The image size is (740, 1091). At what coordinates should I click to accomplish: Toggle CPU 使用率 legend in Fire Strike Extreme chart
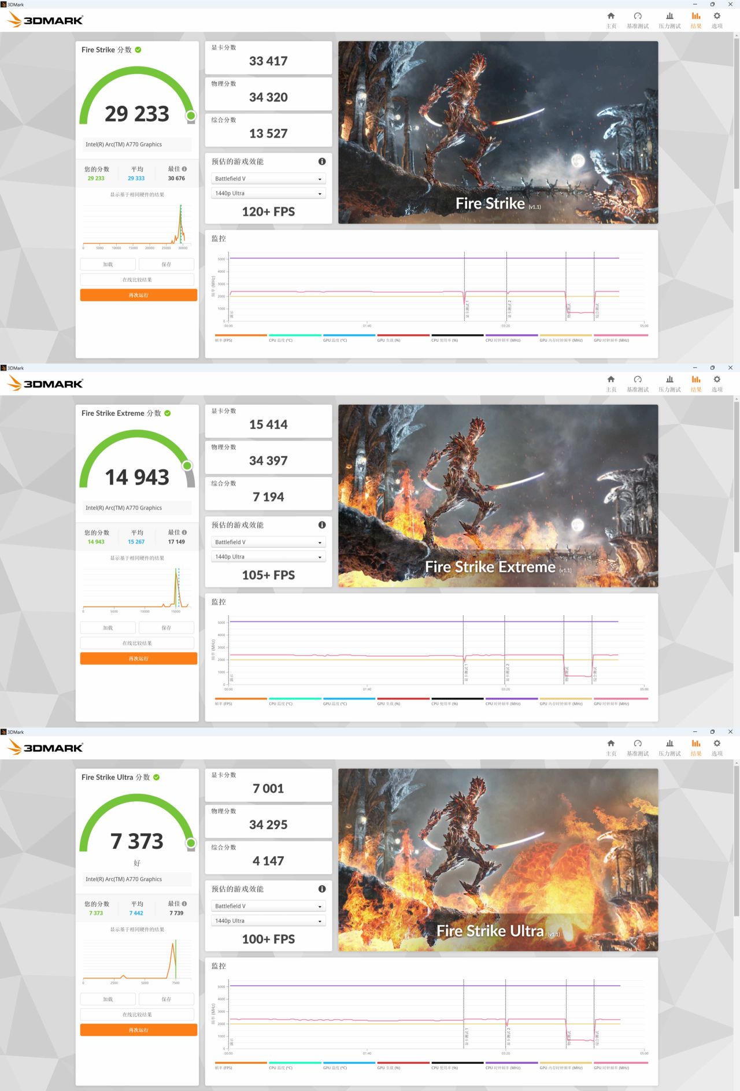pyautogui.click(x=457, y=701)
